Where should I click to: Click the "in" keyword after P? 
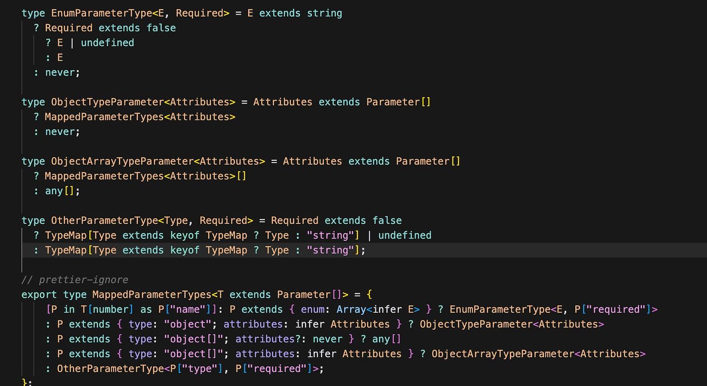(x=69, y=309)
